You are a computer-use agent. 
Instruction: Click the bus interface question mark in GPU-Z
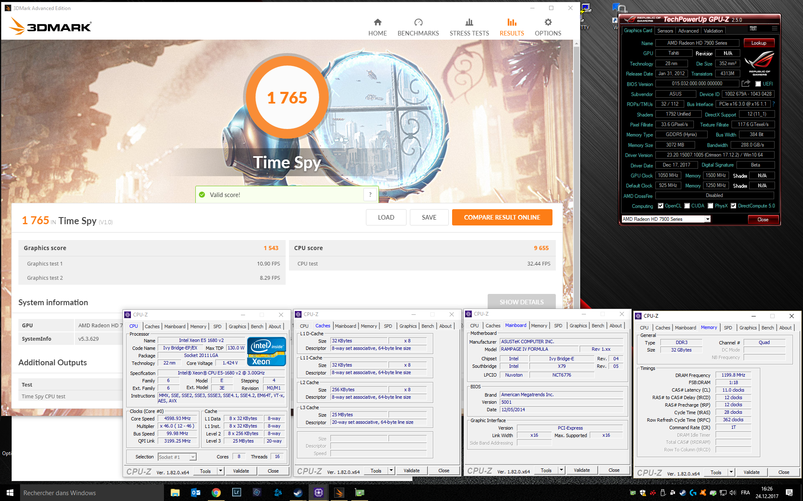tap(774, 104)
